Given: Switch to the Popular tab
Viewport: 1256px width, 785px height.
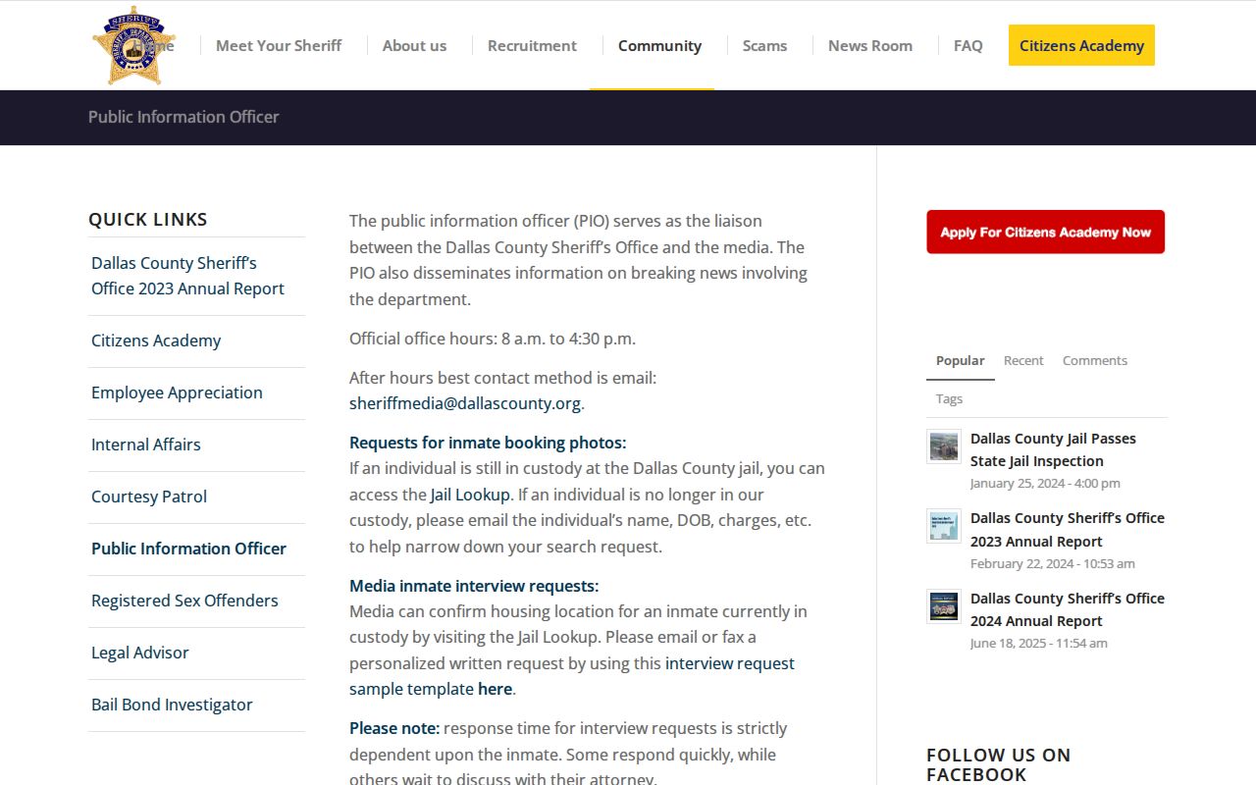Looking at the screenshot, I should tap(960, 360).
